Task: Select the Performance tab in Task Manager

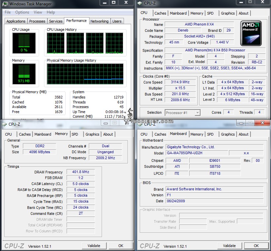Action: pyautogui.click(x=77, y=21)
